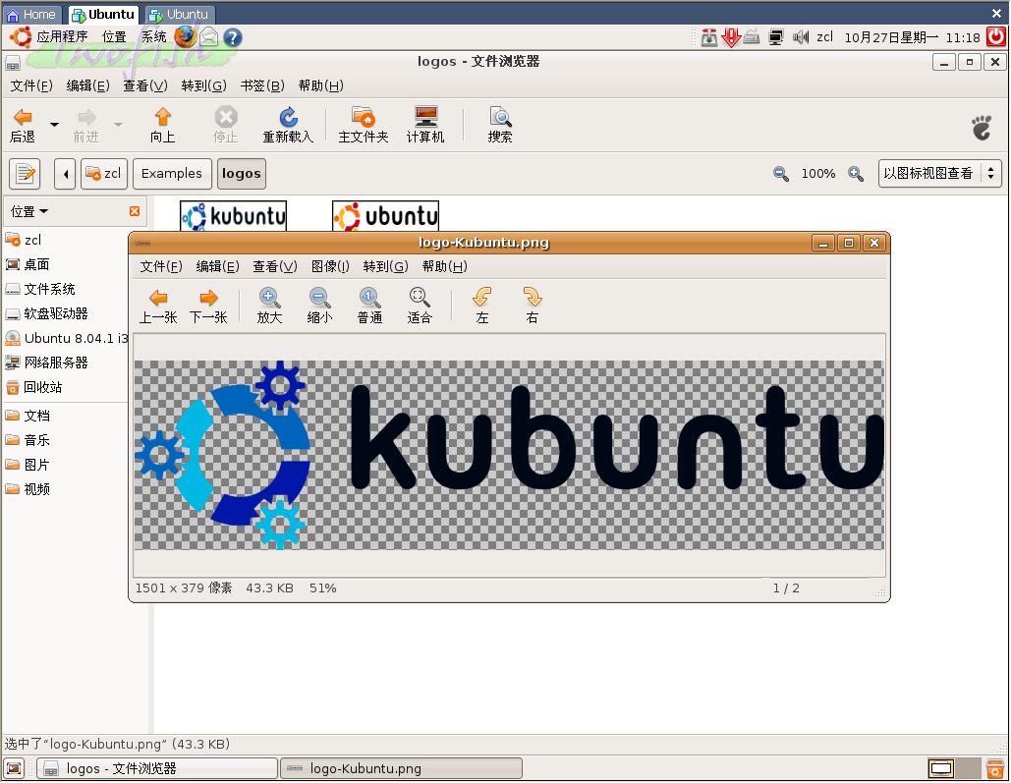Expand the 位置 side pane selector

point(29,211)
